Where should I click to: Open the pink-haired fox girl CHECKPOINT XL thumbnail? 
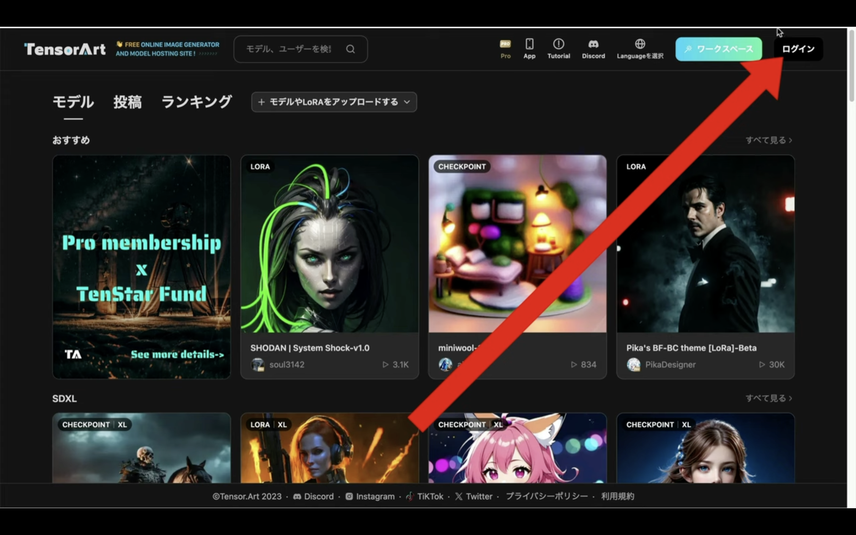click(517, 448)
